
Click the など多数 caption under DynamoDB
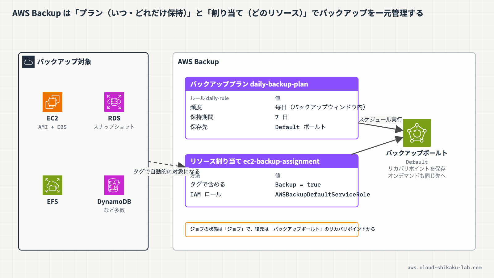coord(114,210)
